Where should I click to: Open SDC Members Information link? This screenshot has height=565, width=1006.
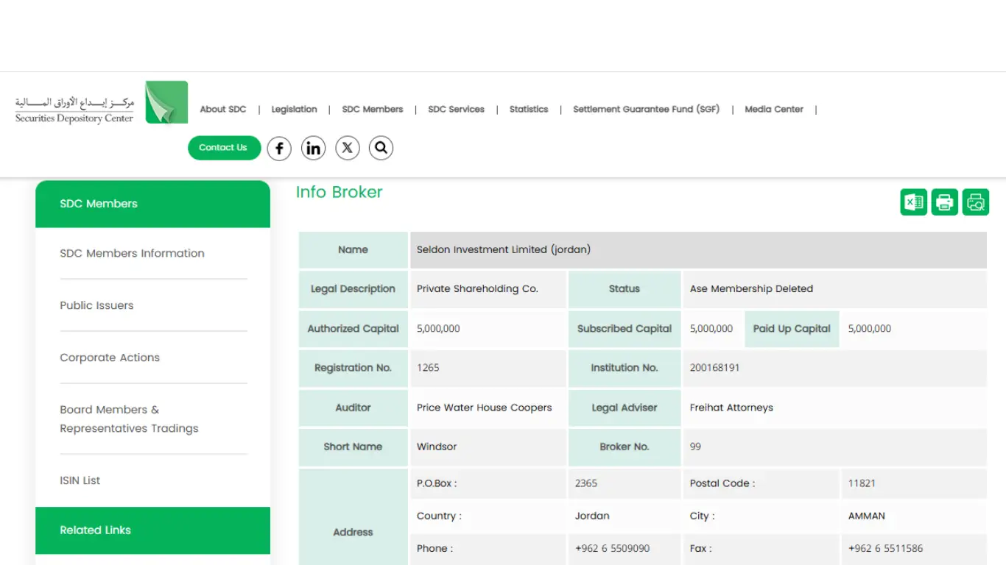coord(132,253)
